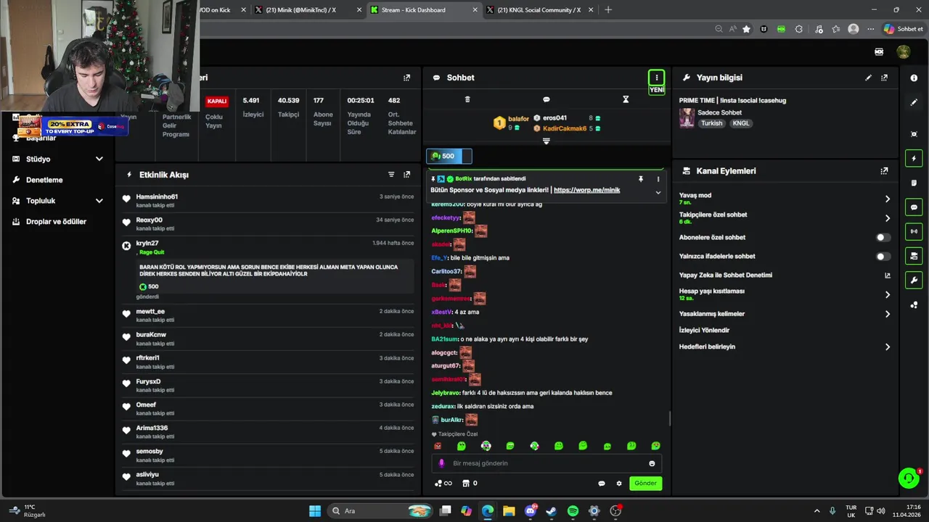Click kryln27 Rage Quit gift event
The height and width of the screenshot is (522, 929).
click(x=269, y=270)
